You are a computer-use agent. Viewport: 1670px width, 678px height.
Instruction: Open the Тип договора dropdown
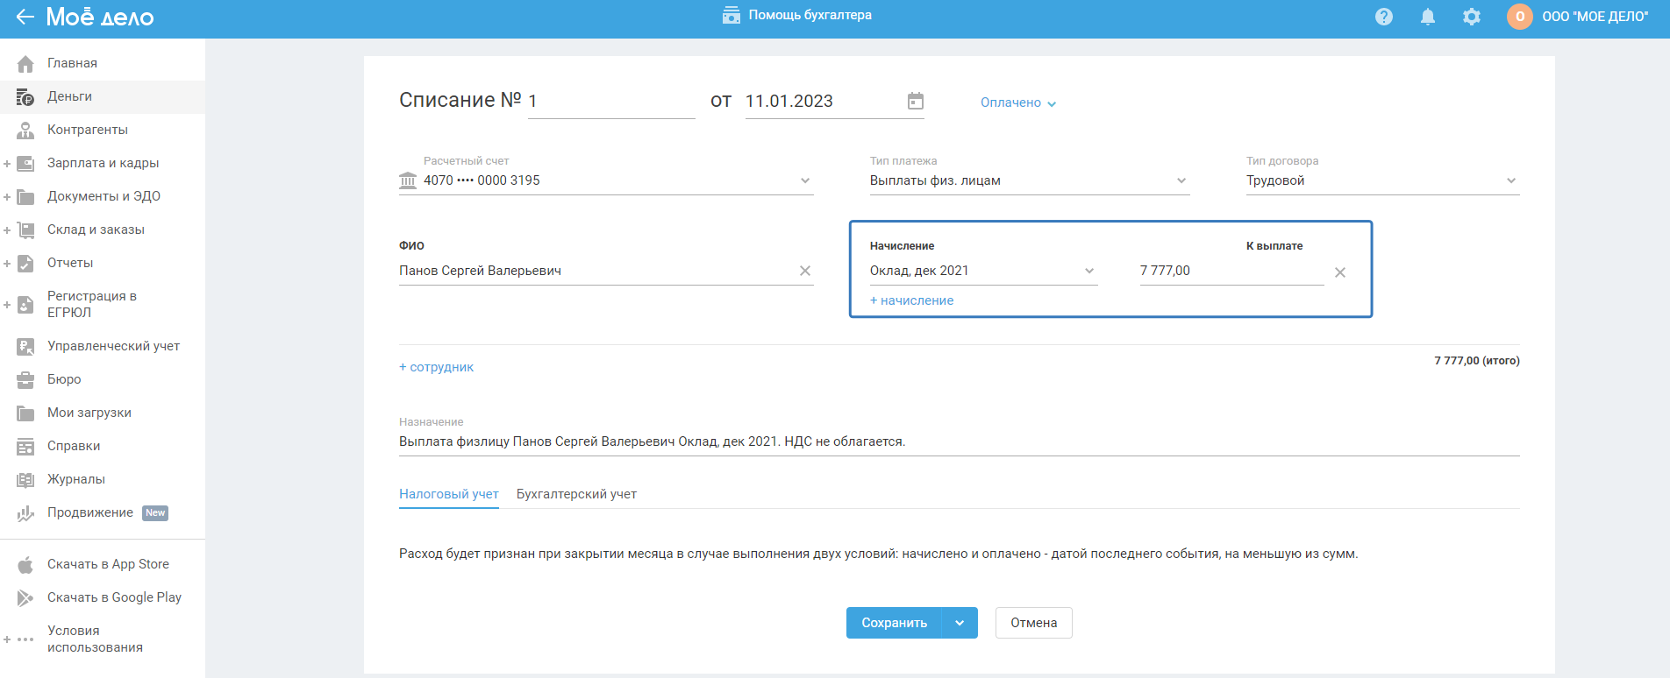(1511, 180)
